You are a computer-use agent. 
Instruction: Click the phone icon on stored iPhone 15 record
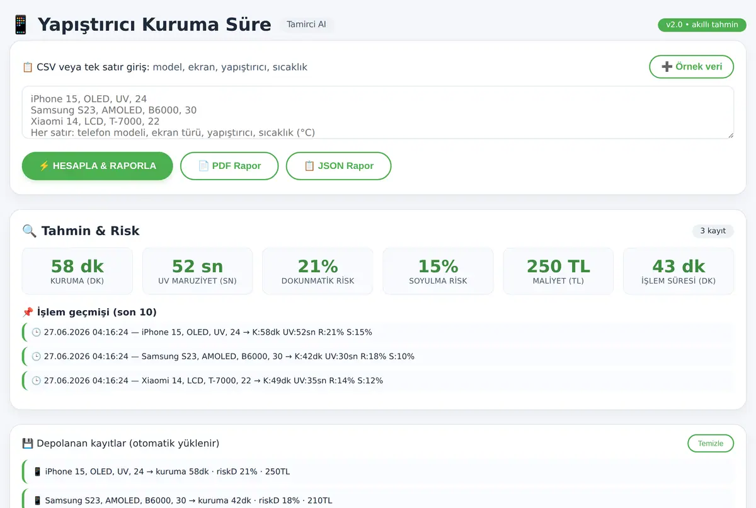point(38,471)
